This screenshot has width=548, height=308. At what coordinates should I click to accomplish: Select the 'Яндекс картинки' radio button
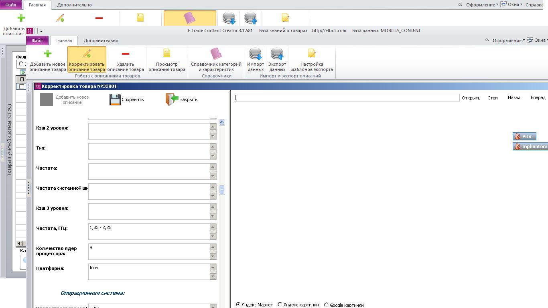click(x=280, y=305)
